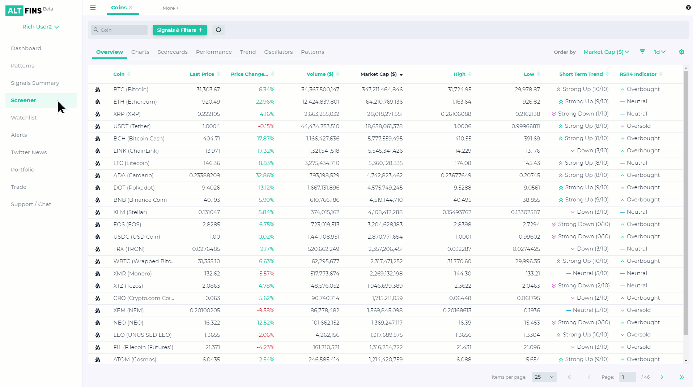Screen dimensions: 693x387
Task: Open the Market Cap ($) order-by dropdown
Action: [606, 52]
